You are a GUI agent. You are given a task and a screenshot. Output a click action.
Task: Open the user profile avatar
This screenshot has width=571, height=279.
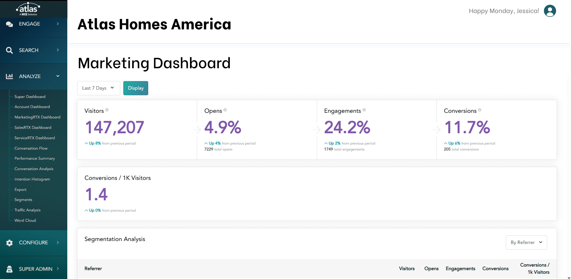click(550, 11)
